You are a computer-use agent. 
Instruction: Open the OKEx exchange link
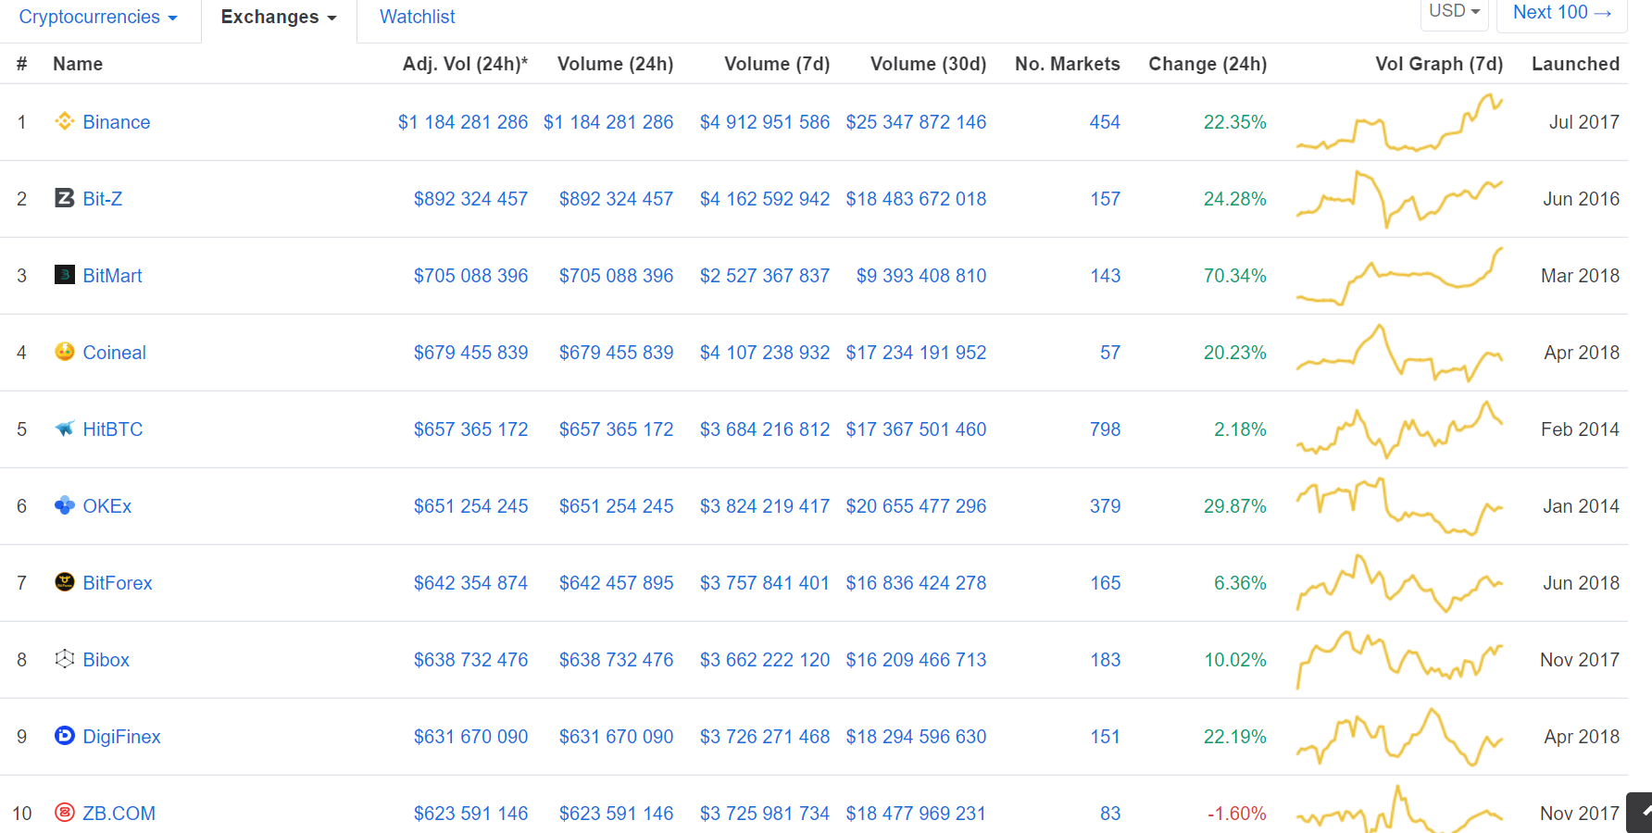coord(107,506)
